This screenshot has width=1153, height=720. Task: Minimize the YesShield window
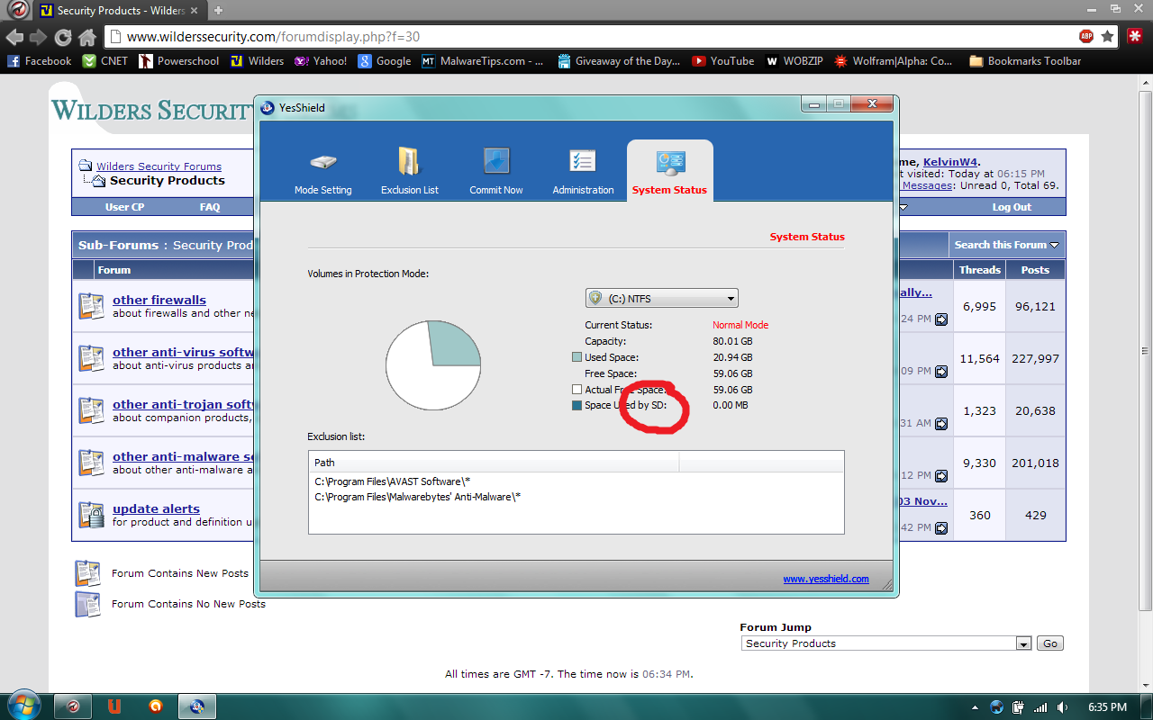click(x=813, y=103)
